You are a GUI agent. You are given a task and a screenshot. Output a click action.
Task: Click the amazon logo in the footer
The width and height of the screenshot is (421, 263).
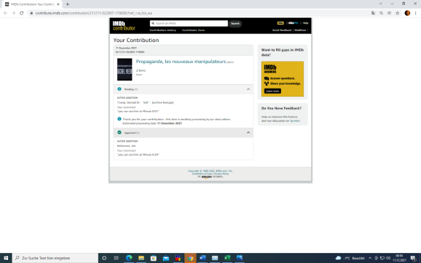point(206,177)
